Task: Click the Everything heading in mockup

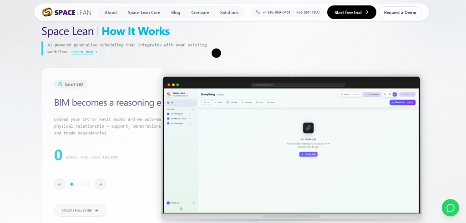Action: pyautogui.click(x=208, y=94)
